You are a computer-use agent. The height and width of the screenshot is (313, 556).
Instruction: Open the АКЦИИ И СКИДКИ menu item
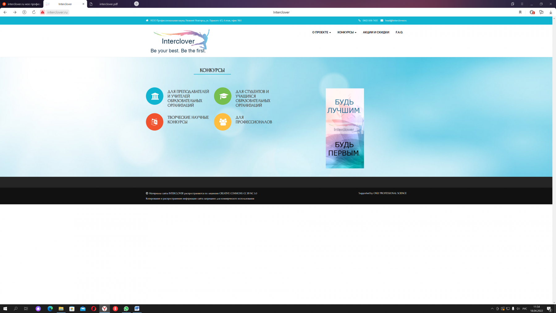pyautogui.click(x=376, y=32)
